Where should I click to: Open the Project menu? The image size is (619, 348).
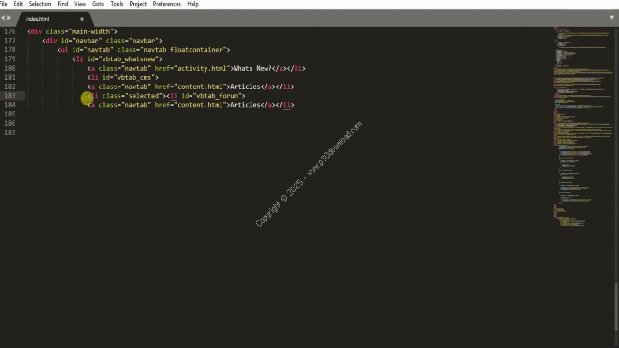[x=138, y=4]
